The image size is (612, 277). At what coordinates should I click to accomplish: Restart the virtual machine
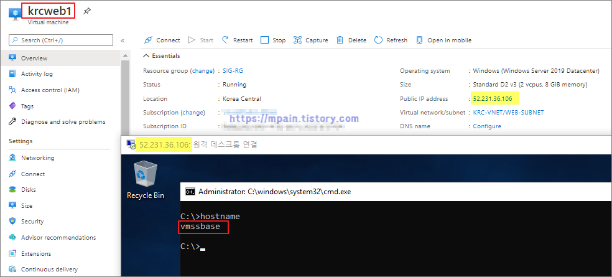pos(238,40)
